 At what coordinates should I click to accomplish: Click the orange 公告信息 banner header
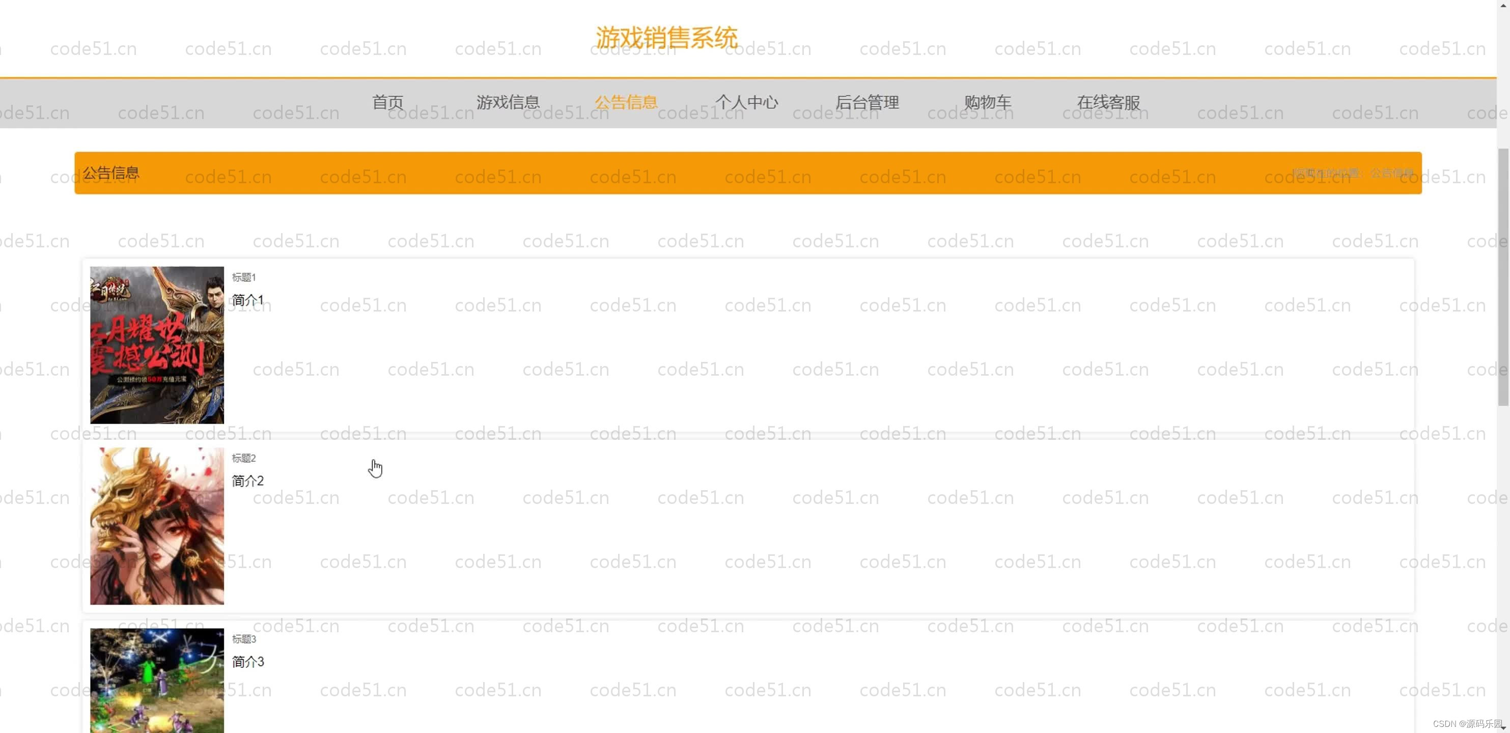(x=111, y=172)
